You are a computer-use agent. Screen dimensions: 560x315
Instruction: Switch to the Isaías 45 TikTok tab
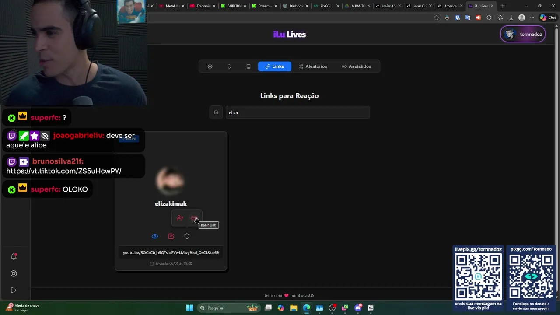click(x=389, y=6)
